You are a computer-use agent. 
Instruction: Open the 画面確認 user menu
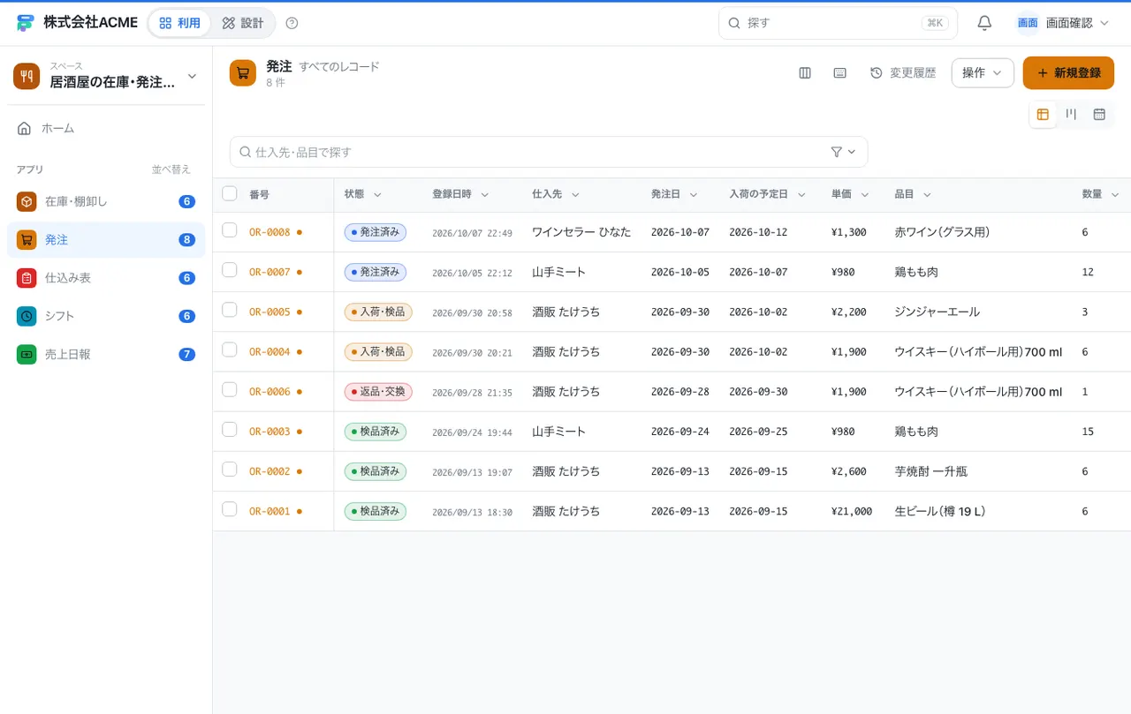point(1063,23)
